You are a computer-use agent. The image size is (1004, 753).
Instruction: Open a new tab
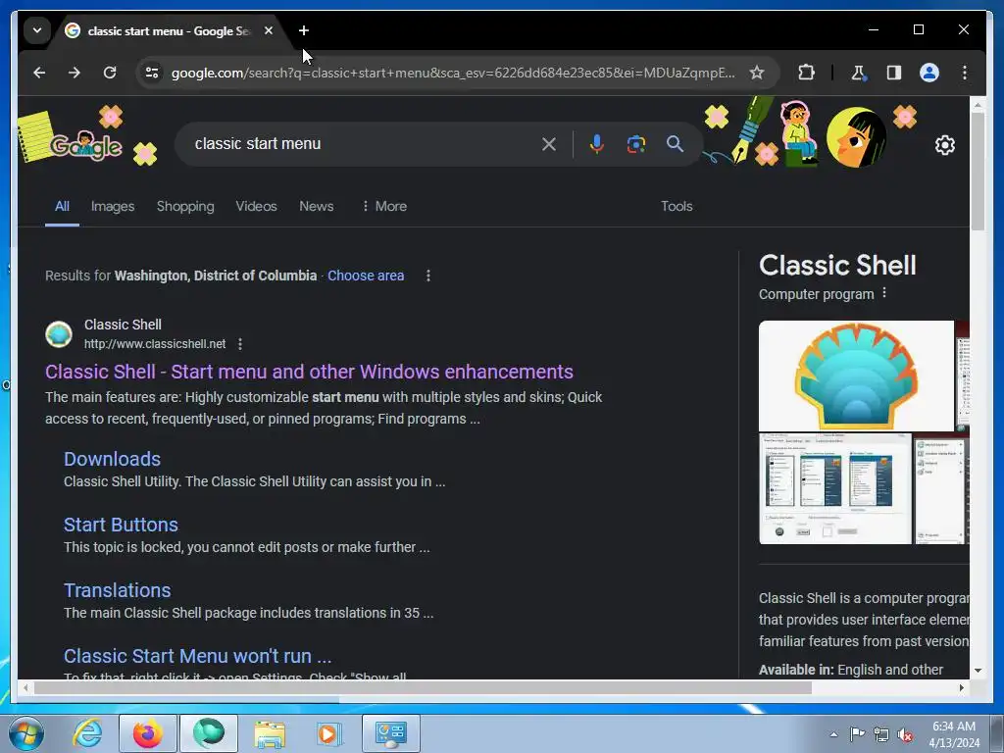tap(304, 30)
